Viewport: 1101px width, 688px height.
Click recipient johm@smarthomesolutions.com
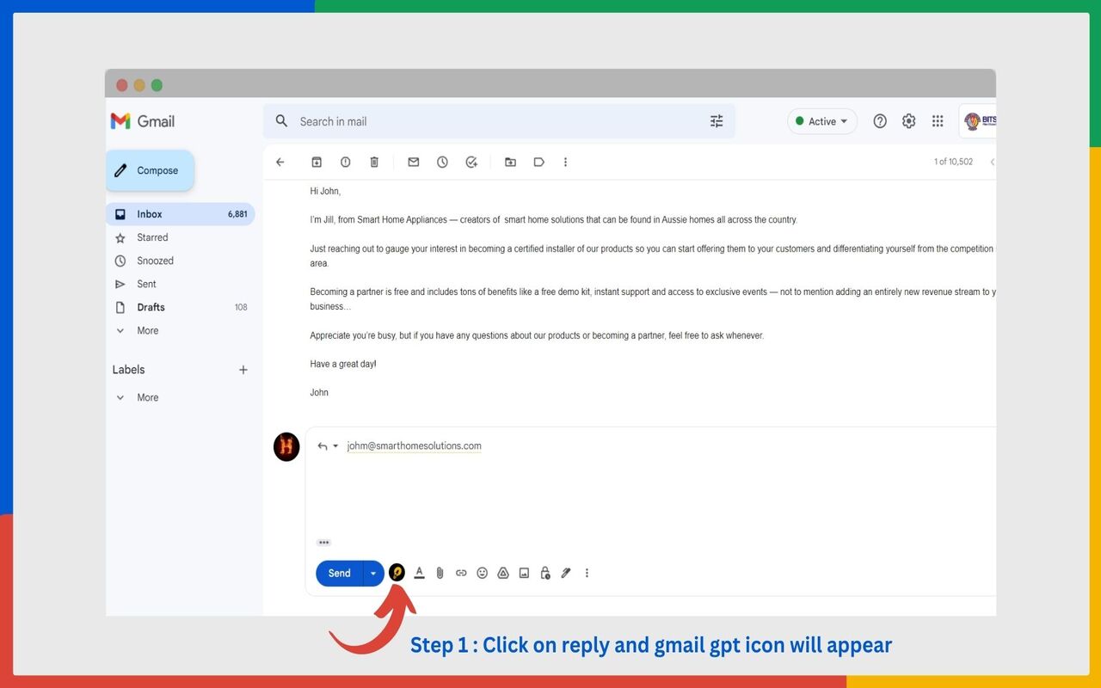(x=414, y=445)
